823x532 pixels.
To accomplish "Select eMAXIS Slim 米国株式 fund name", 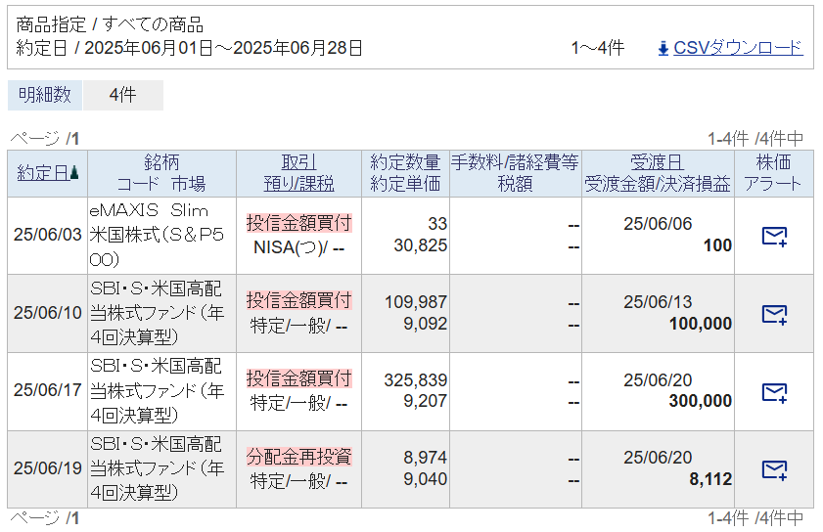I will click(x=157, y=235).
